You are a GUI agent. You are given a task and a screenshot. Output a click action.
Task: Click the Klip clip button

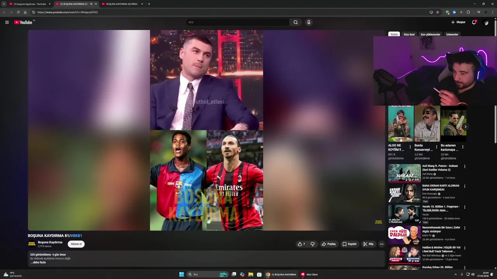[x=368, y=244]
